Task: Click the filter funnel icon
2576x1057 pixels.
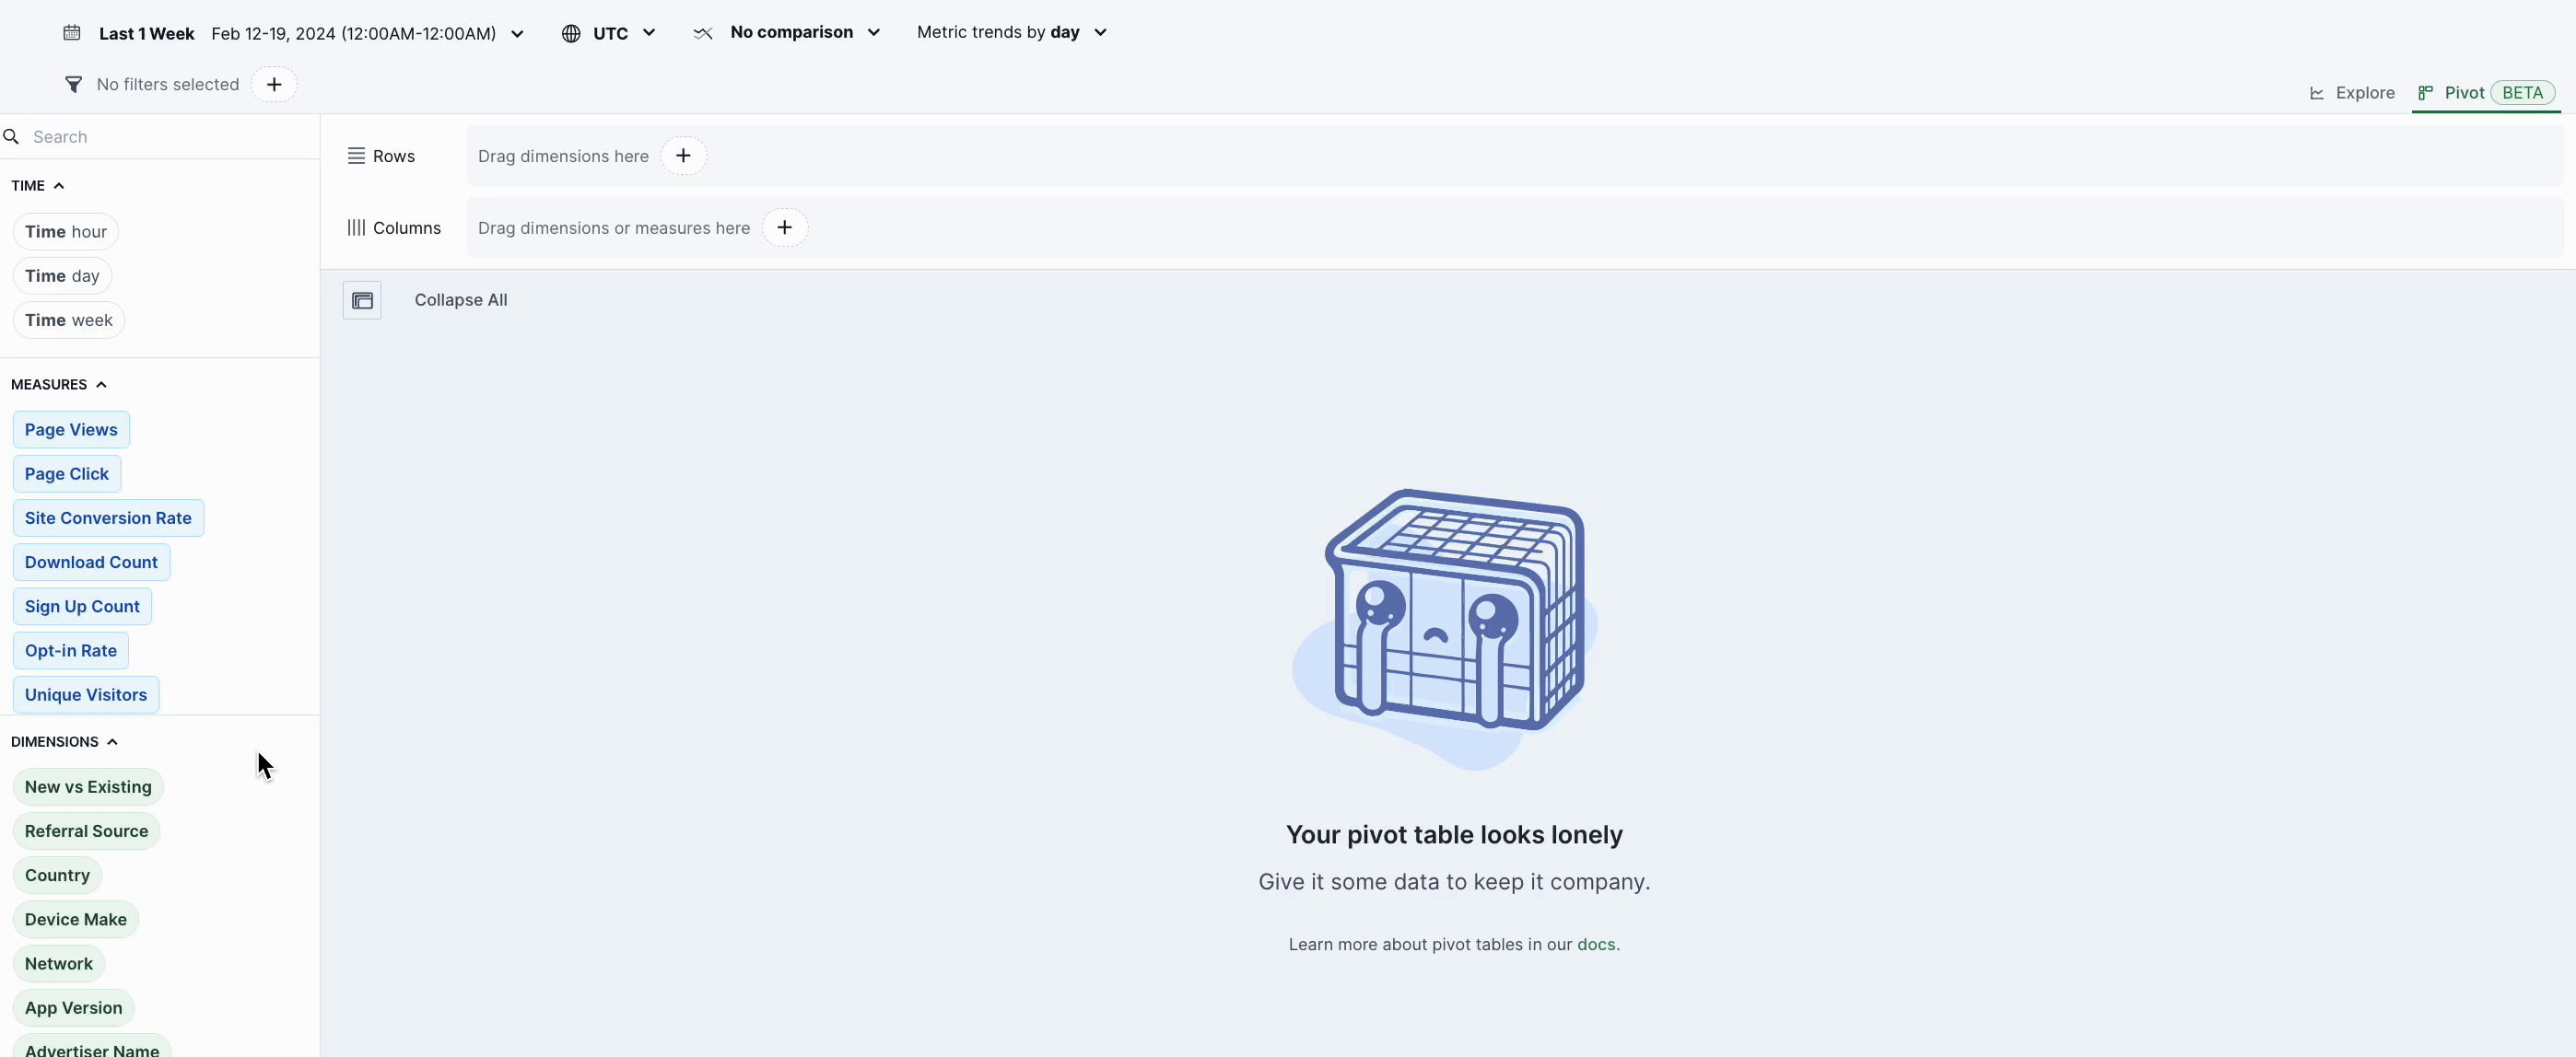Action: pyautogui.click(x=73, y=85)
